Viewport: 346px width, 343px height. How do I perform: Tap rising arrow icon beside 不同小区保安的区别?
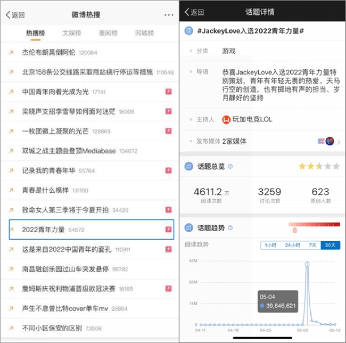pyautogui.click(x=11, y=328)
